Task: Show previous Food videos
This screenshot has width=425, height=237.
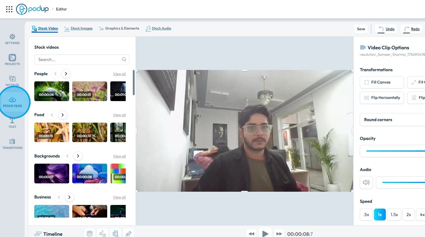Action: pyautogui.click(x=52, y=115)
